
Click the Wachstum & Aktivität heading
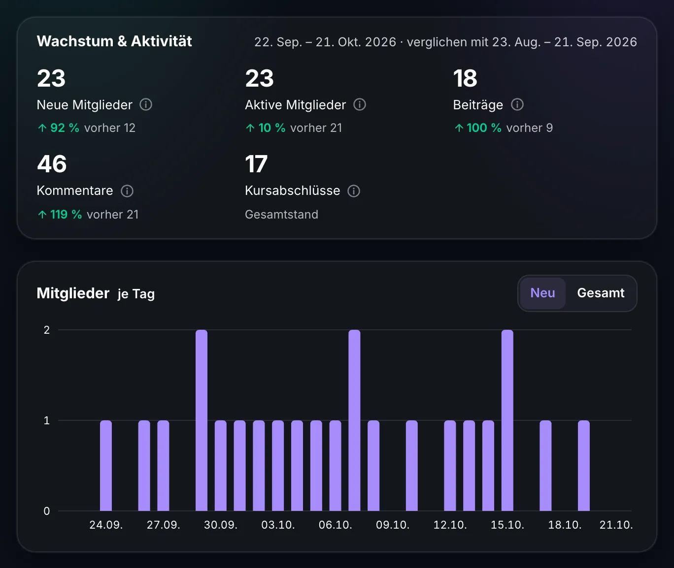[x=114, y=41]
